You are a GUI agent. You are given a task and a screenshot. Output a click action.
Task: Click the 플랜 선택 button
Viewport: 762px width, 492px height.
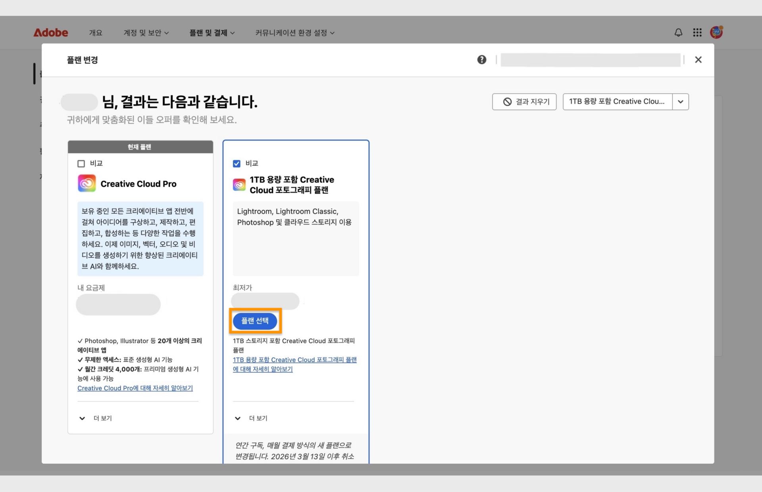point(255,321)
